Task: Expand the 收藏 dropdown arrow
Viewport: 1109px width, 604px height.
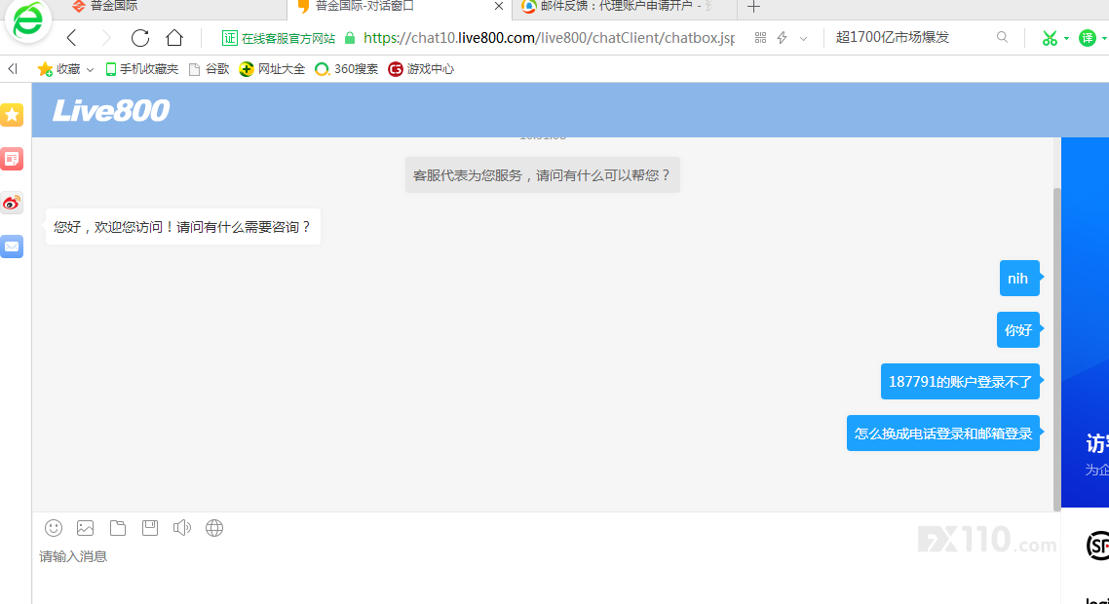Action: click(x=90, y=69)
